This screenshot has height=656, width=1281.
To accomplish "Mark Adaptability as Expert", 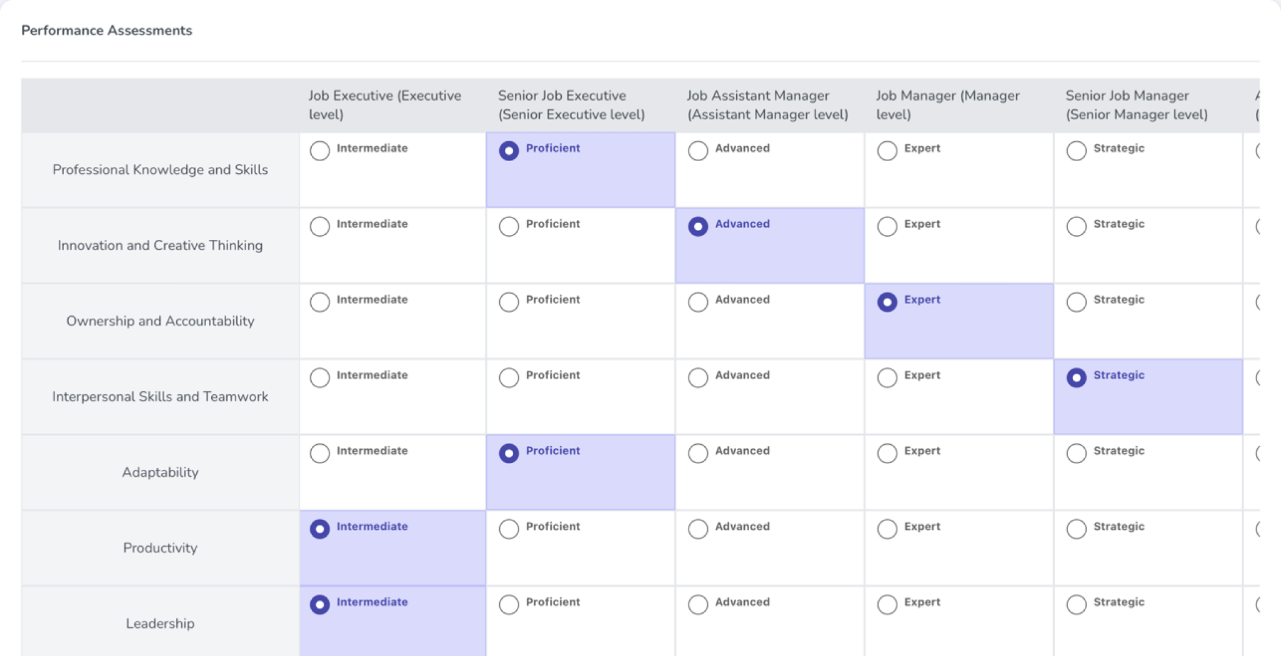I will click(x=887, y=453).
